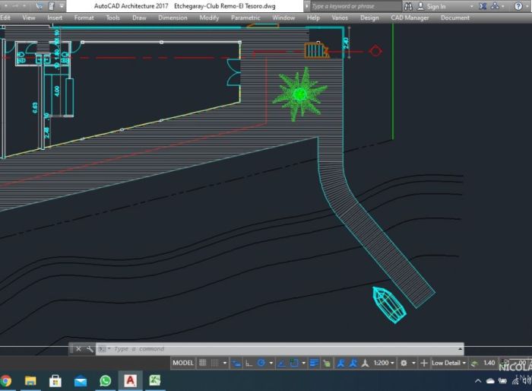Switch to AutoCAD taskbar icon
This screenshot has height=391, width=532.
[x=130, y=381]
